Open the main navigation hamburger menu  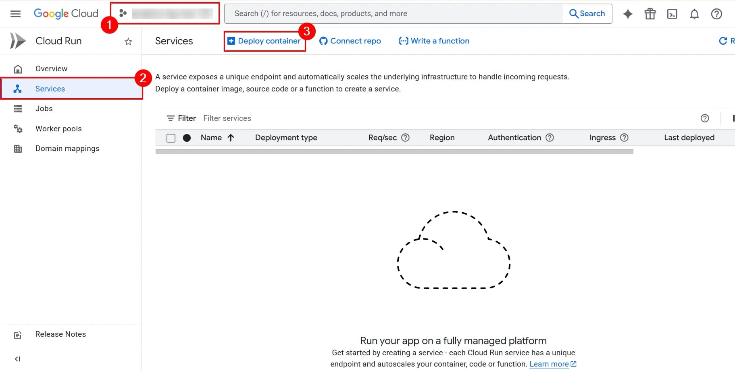point(15,14)
